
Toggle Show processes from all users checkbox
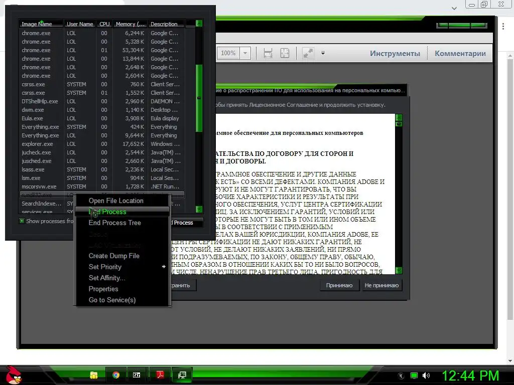click(22, 221)
